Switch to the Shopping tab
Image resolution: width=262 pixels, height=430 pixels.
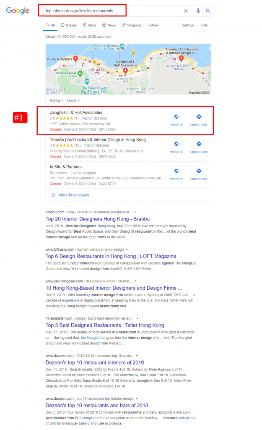pyautogui.click(x=132, y=25)
